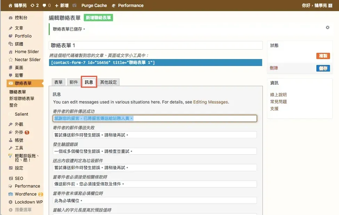Open 支援 link
This screenshot has height=215, width=339.
coord(274,108)
